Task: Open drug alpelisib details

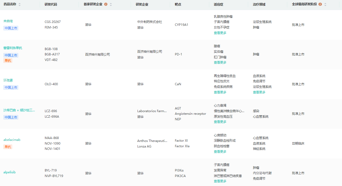Action: tap(10, 172)
